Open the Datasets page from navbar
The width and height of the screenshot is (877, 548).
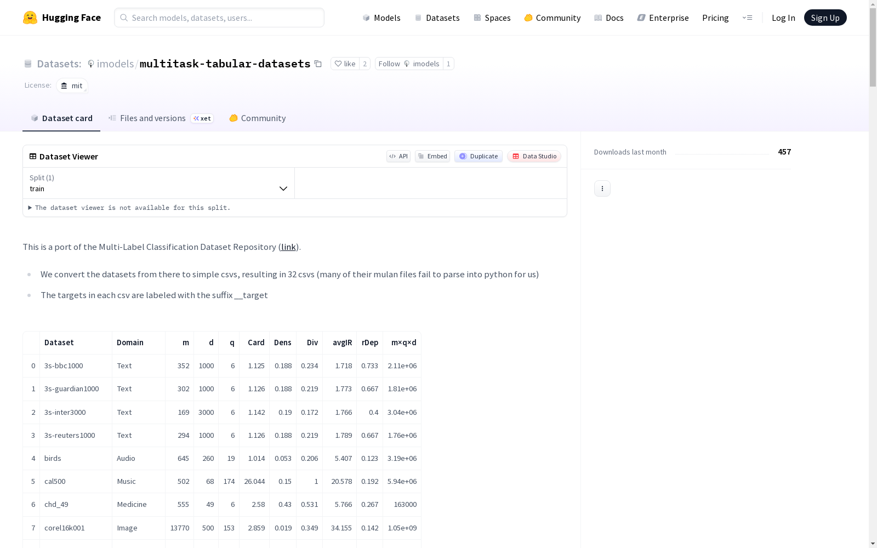[437, 18]
